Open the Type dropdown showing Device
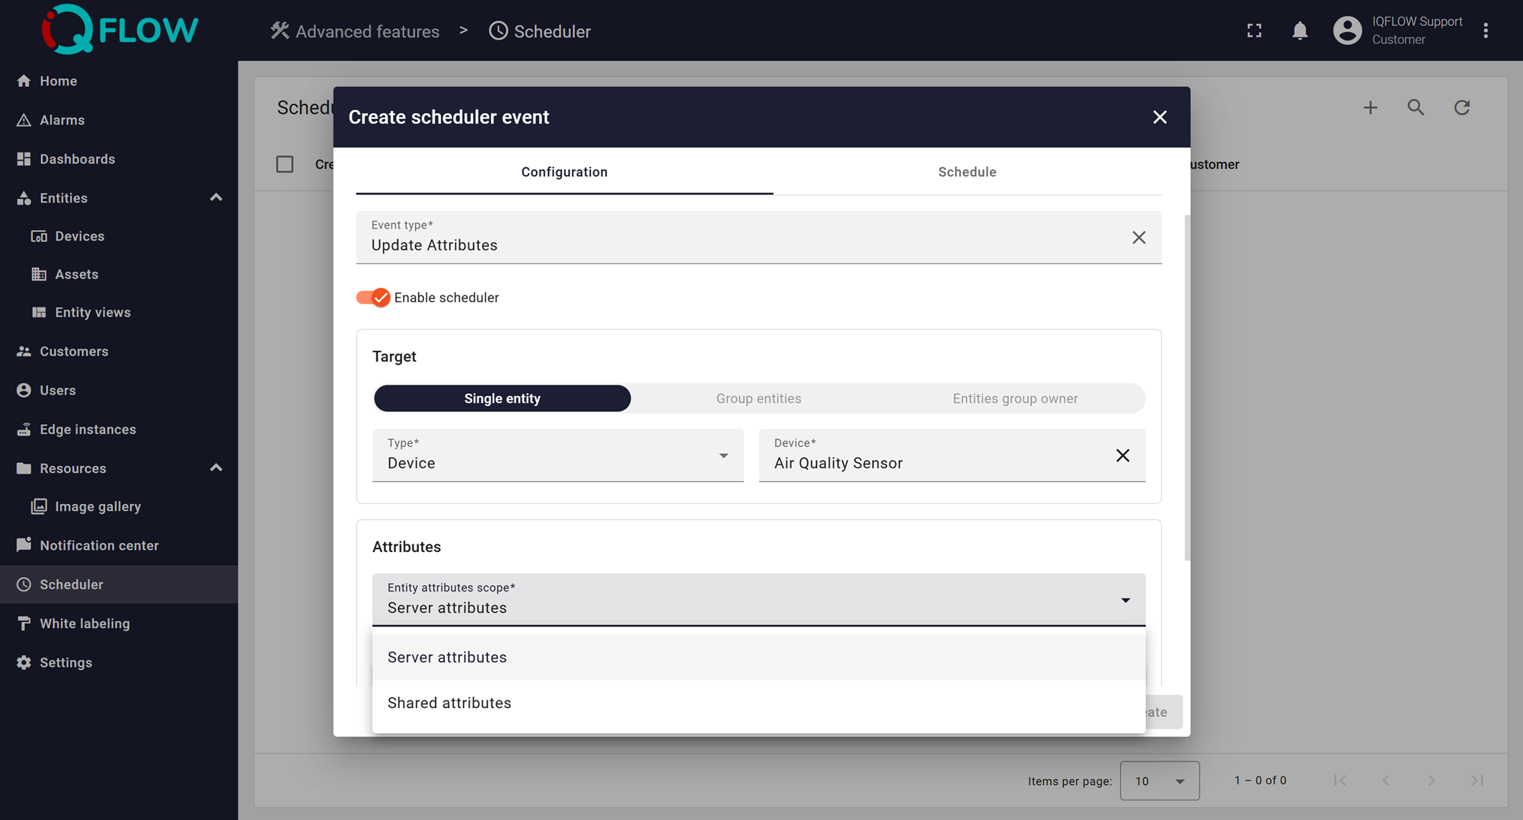This screenshot has height=820, width=1523. [x=557, y=455]
